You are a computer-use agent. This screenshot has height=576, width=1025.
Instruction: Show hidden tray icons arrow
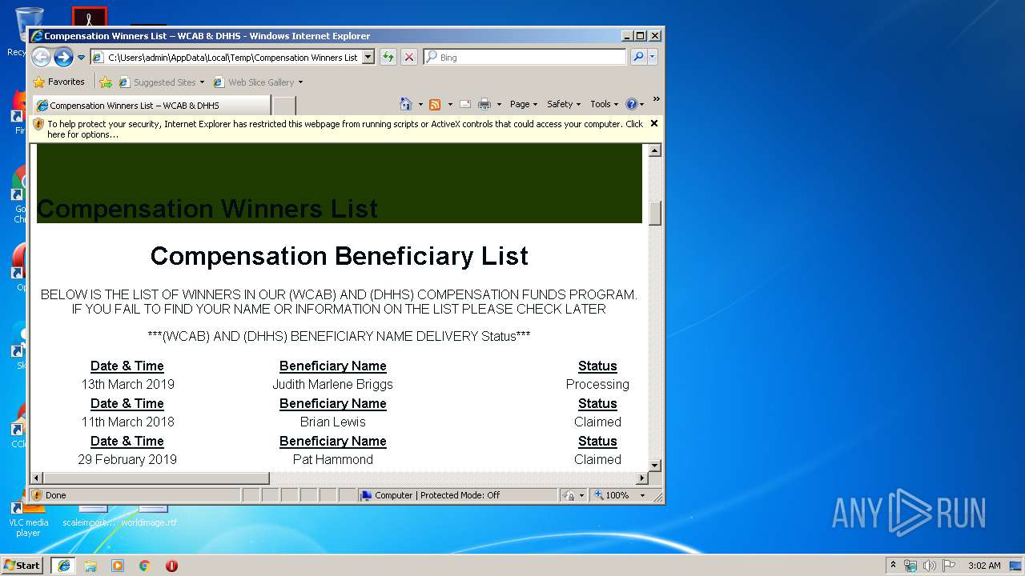point(894,565)
